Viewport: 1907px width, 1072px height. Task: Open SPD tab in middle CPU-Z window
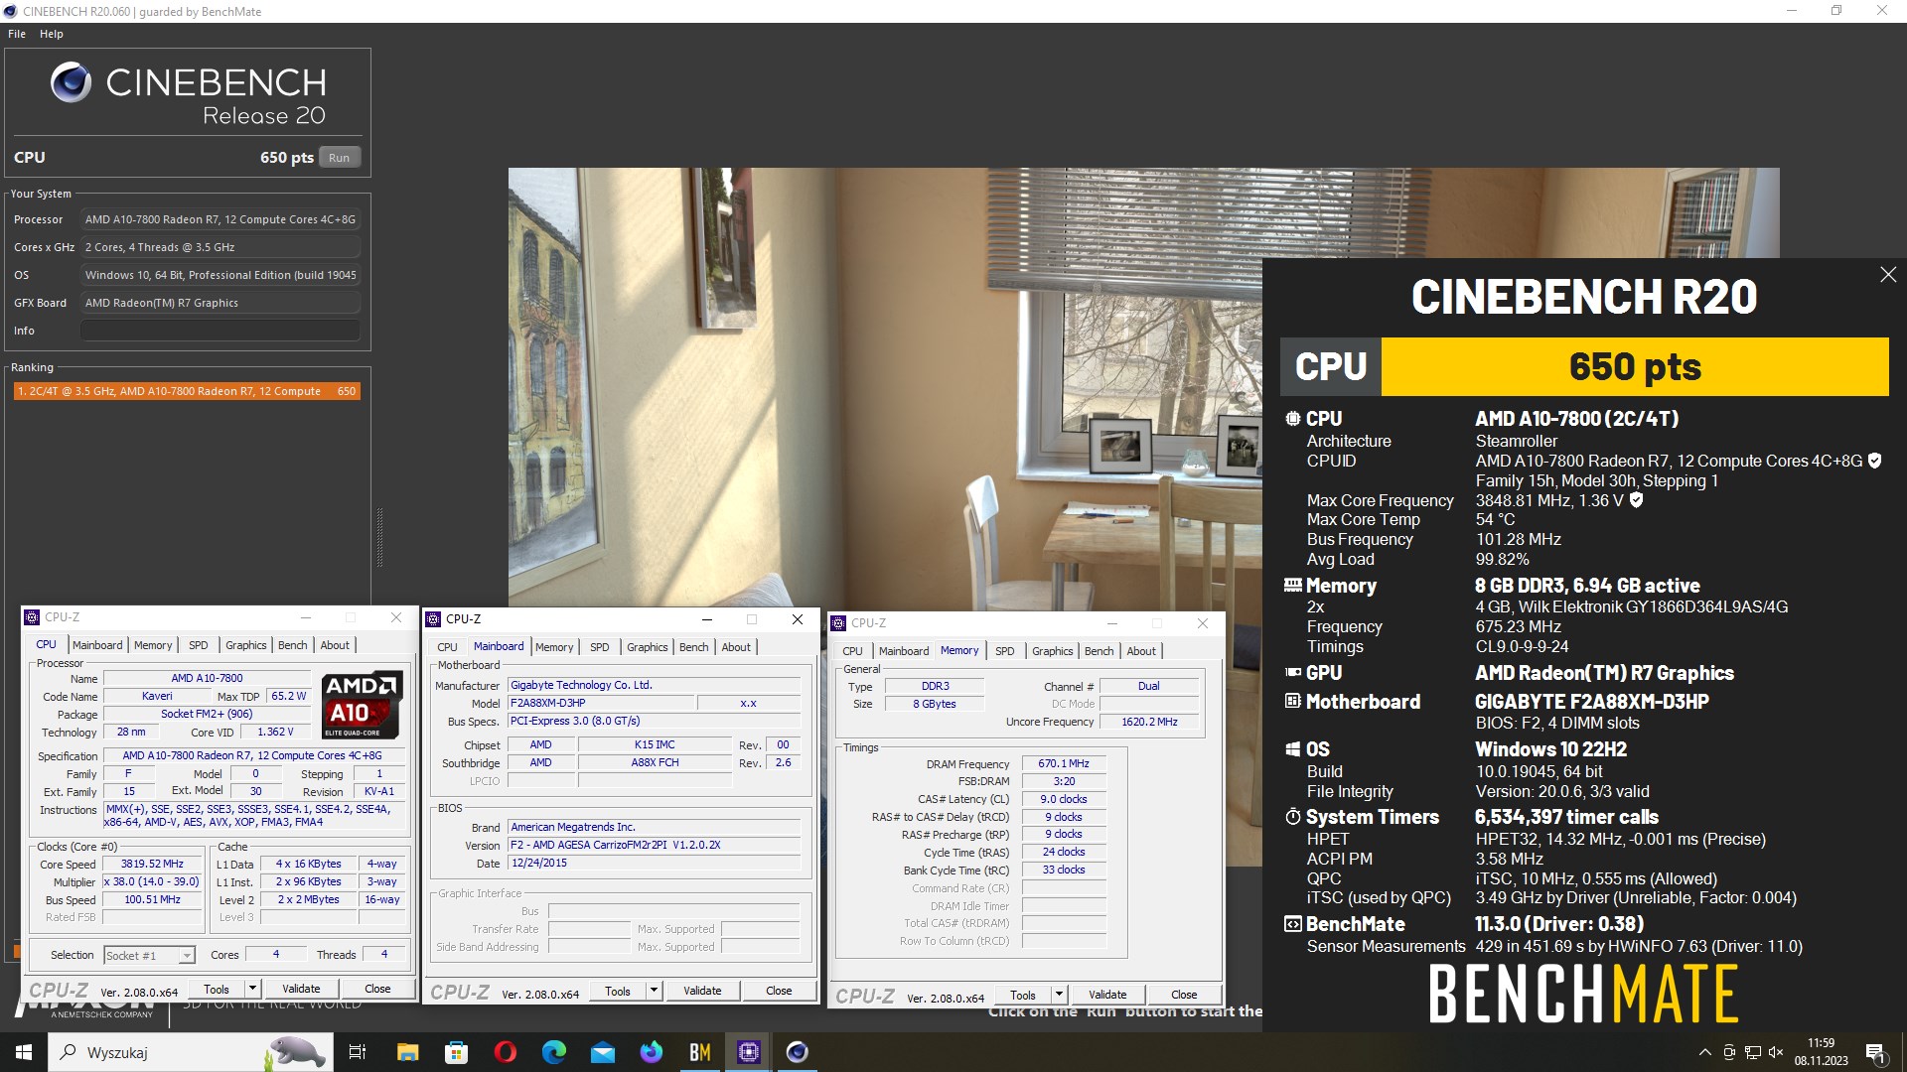click(x=600, y=647)
